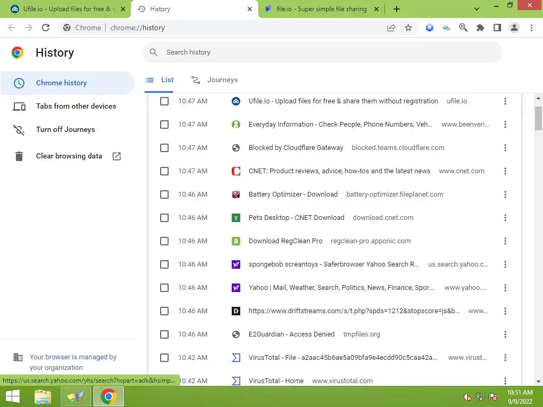The image size is (543, 407).
Task: Open the Pets Desktop - CNET Download link
Action: pos(296,218)
